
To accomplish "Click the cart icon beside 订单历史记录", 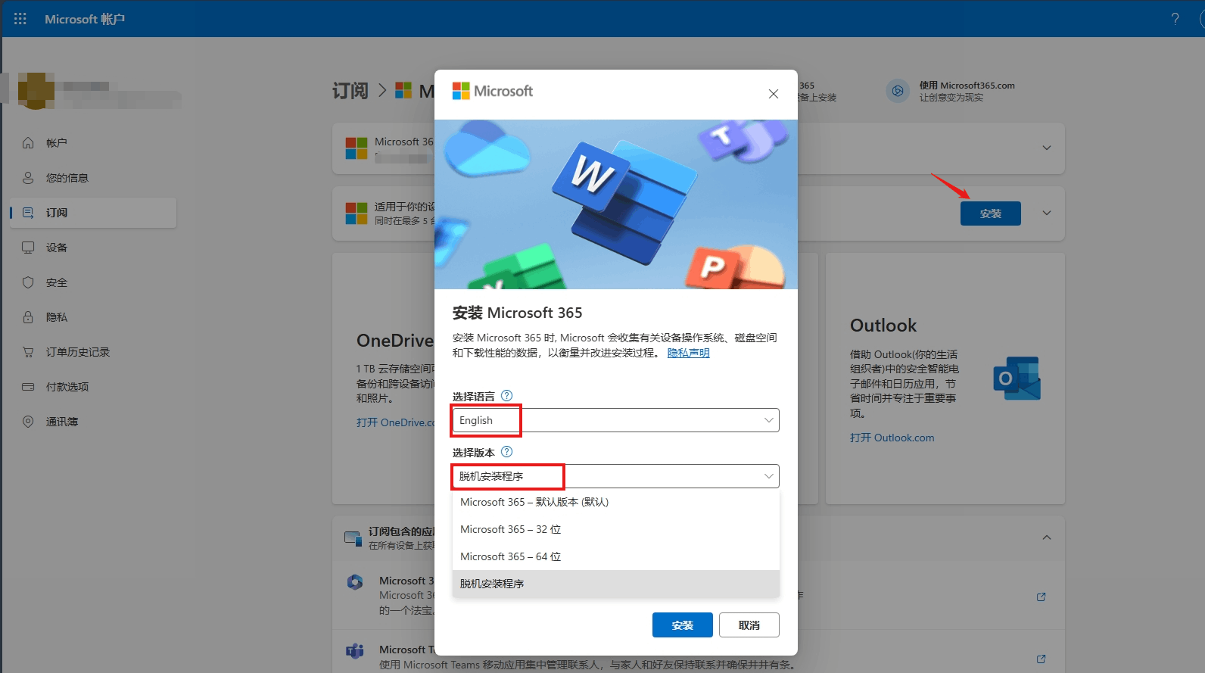I will 28,352.
